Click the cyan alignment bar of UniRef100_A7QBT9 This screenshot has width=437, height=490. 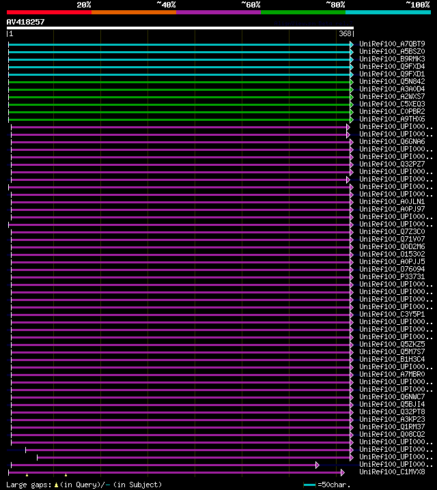(179, 44)
